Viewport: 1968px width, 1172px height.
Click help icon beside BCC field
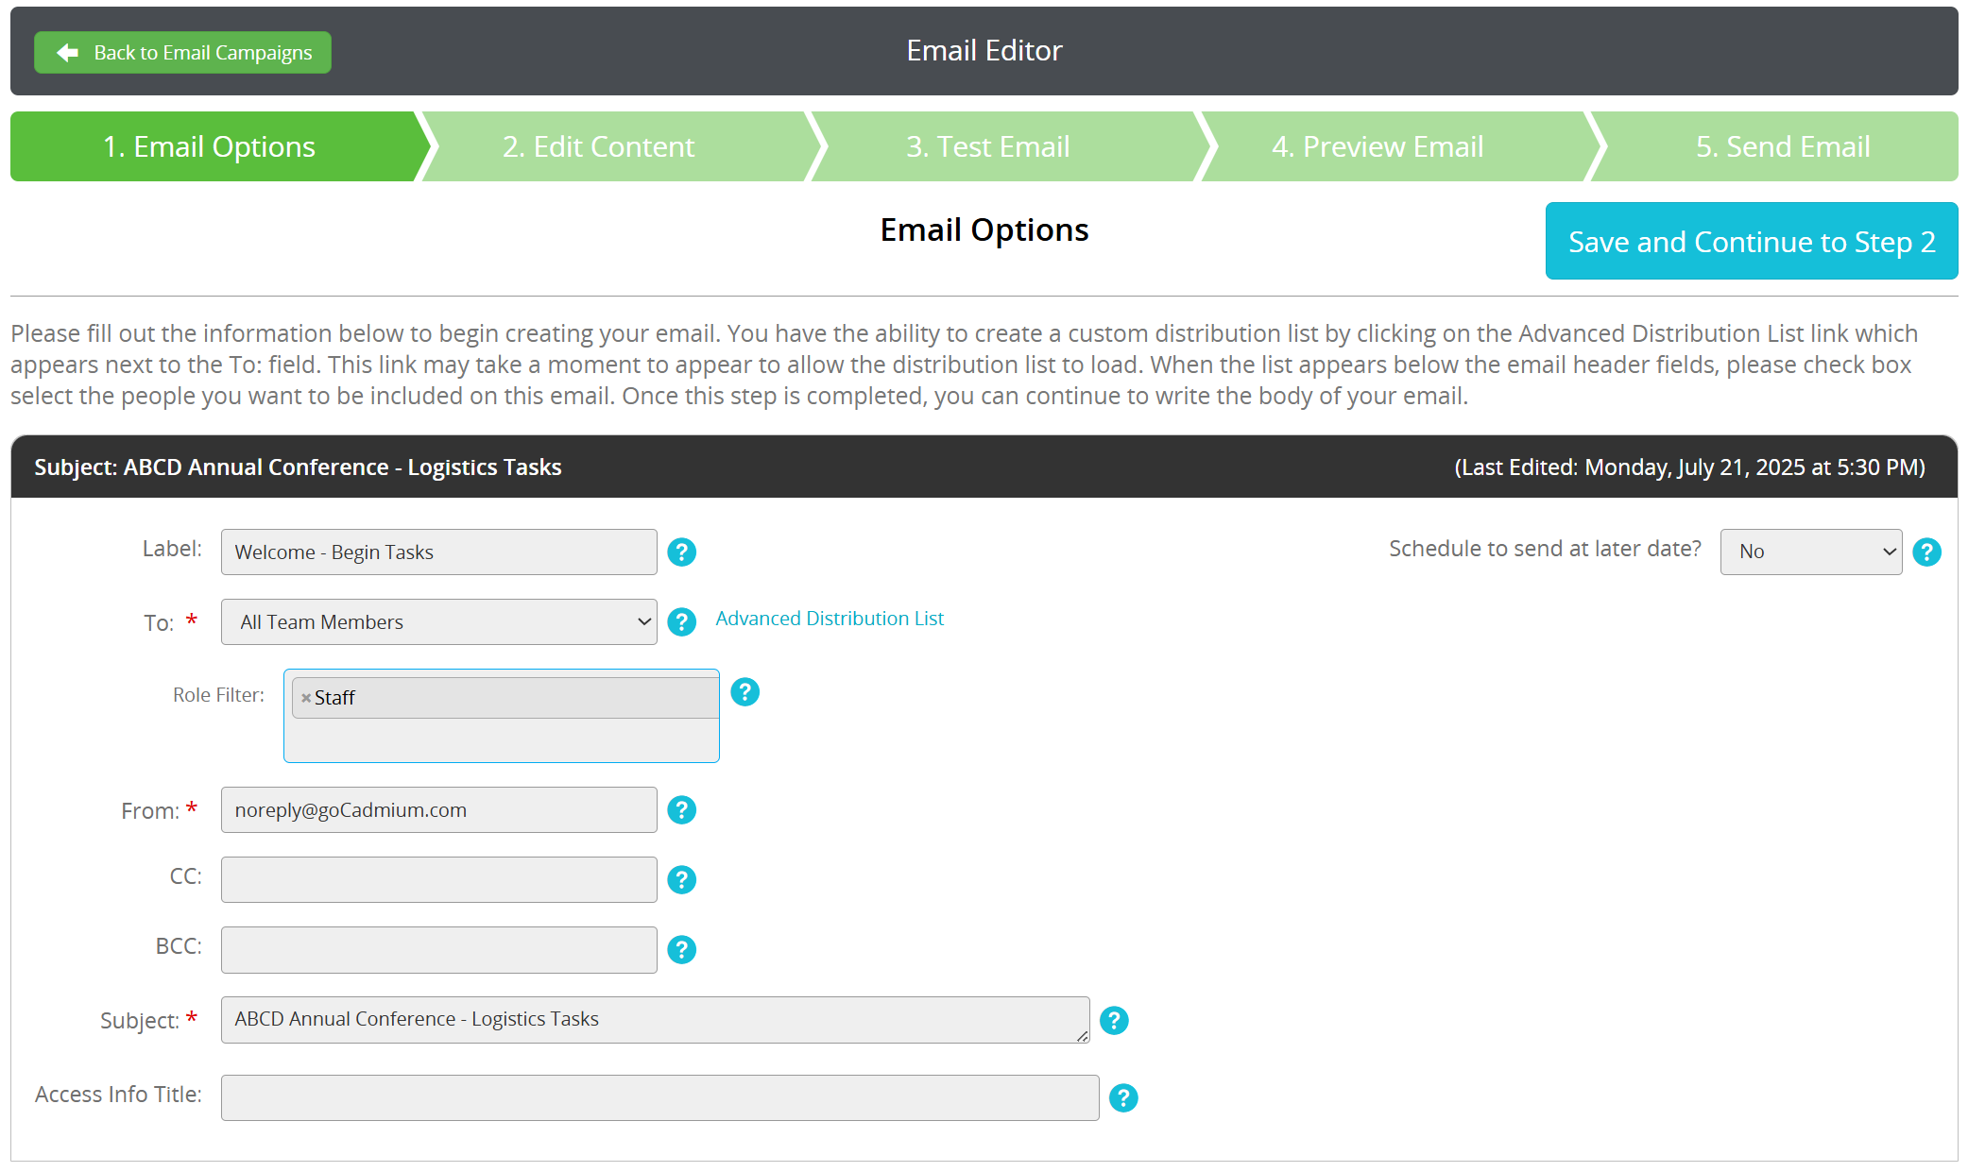(x=681, y=950)
